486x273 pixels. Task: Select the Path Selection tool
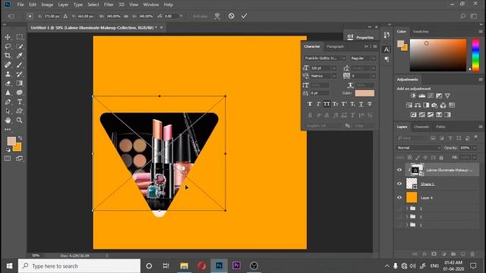(8, 111)
